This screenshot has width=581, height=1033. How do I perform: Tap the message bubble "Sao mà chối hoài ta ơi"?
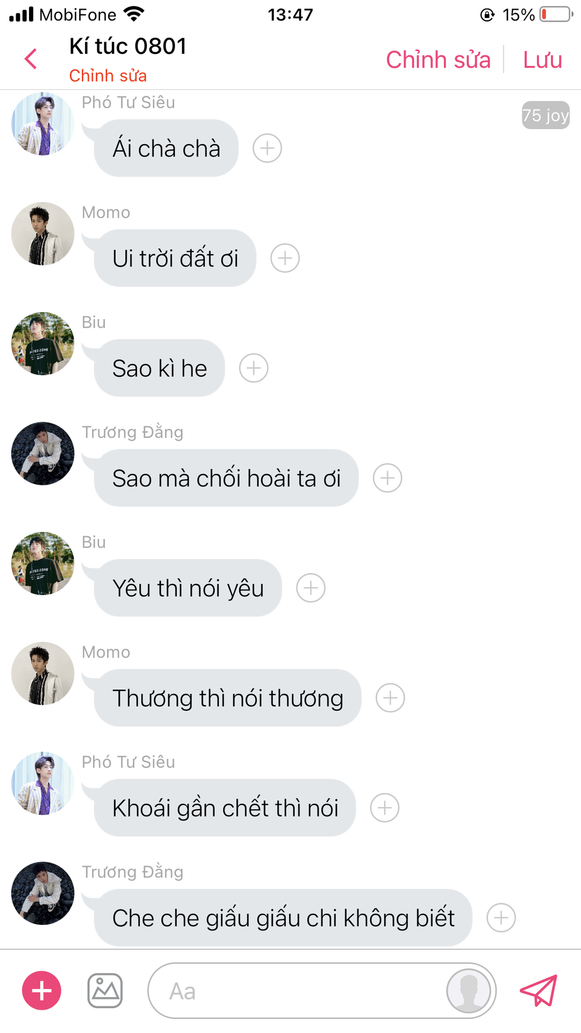pos(226,478)
